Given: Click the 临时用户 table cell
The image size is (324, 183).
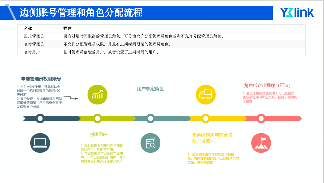Looking at the screenshot, I should [32, 52].
